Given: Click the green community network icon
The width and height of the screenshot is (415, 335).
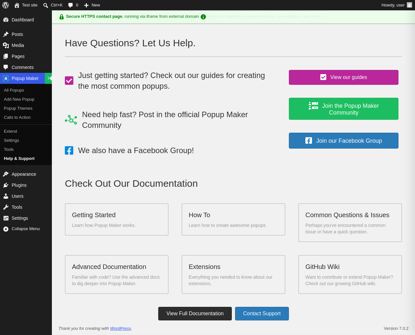Looking at the screenshot, I should click(x=71, y=120).
